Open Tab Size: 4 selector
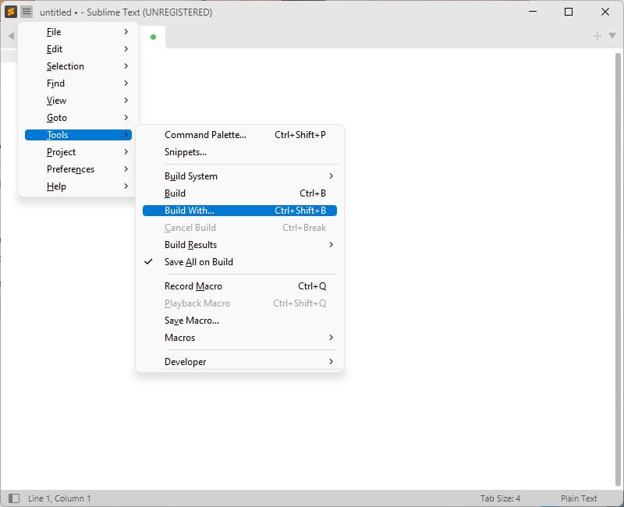This screenshot has height=507, width=624. 500,498
